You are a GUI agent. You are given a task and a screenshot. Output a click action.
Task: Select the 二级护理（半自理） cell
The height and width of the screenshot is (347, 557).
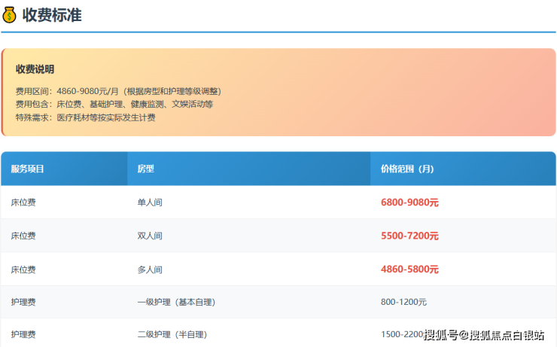tap(172, 334)
